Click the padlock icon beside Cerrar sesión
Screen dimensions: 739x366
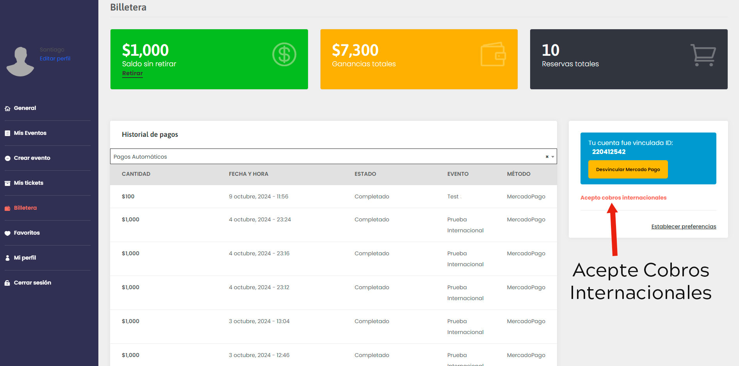click(7, 283)
